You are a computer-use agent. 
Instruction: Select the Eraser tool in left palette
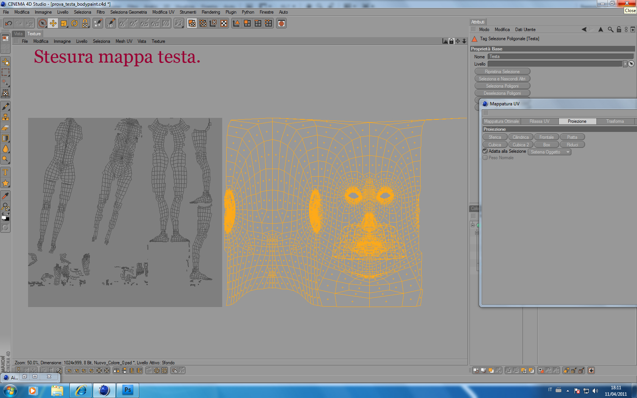click(5, 128)
